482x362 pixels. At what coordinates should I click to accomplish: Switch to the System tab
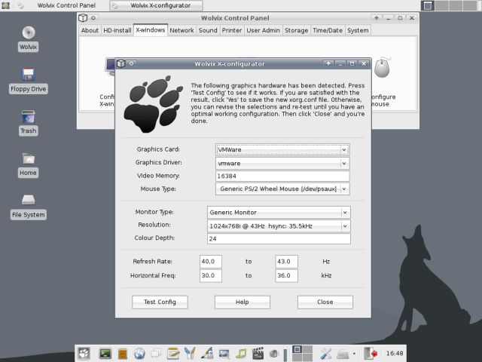pyautogui.click(x=358, y=30)
